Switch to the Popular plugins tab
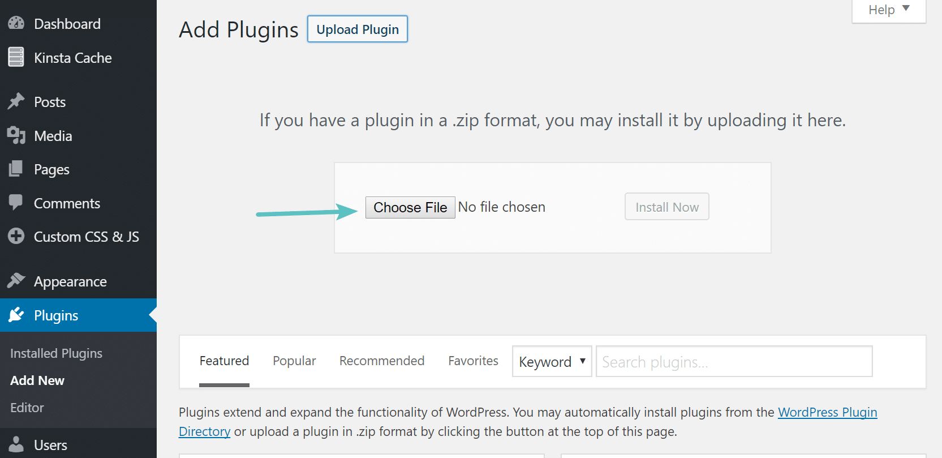 pyautogui.click(x=294, y=361)
